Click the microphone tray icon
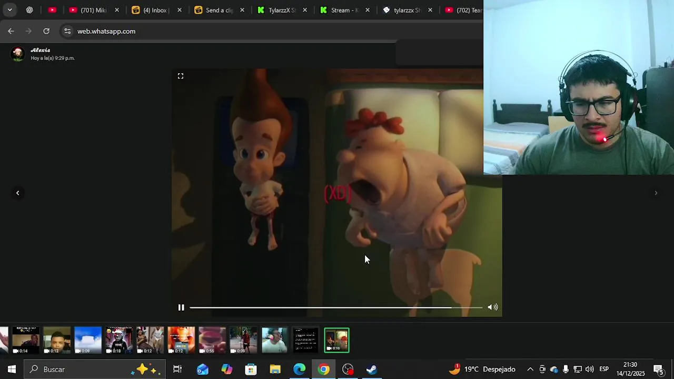This screenshot has height=379, width=674. (566, 370)
